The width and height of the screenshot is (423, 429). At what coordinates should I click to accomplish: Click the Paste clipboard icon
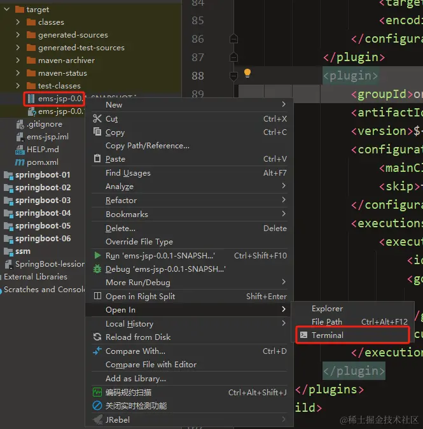[97, 158]
